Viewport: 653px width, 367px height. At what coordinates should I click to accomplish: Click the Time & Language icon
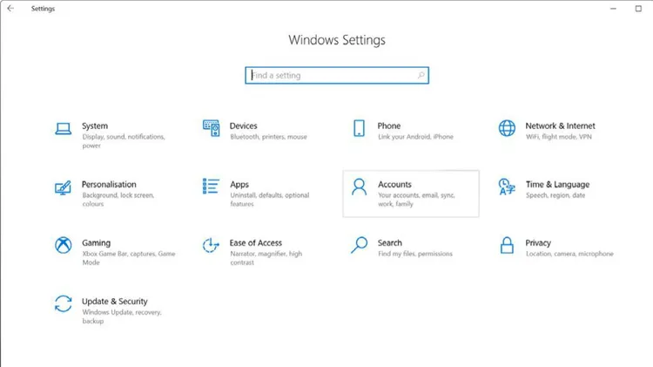point(507,187)
